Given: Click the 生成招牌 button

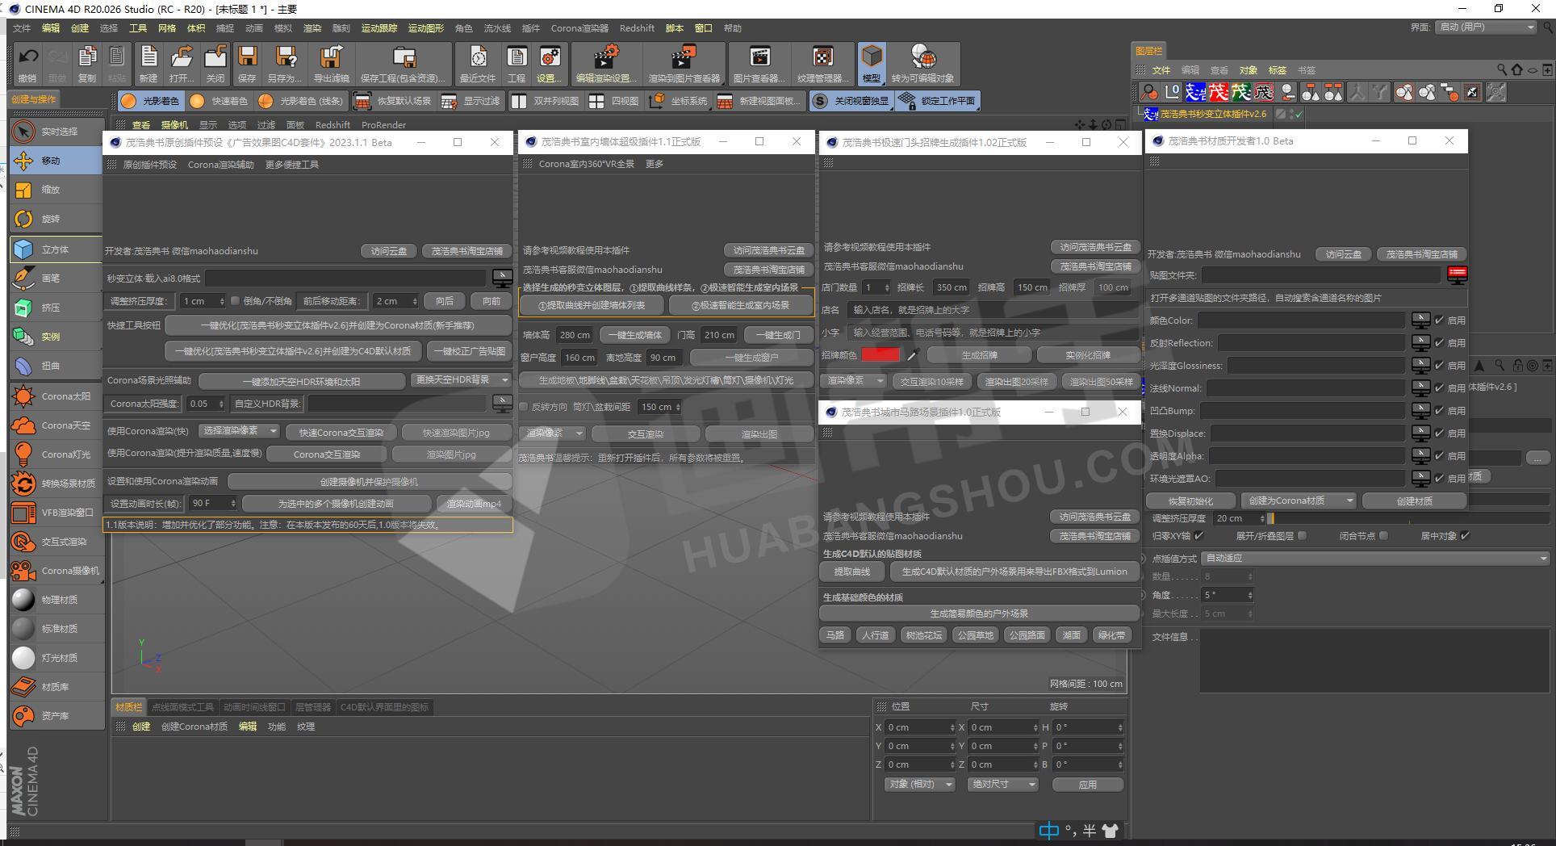Looking at the screenshot, I should tap(979, 355).
